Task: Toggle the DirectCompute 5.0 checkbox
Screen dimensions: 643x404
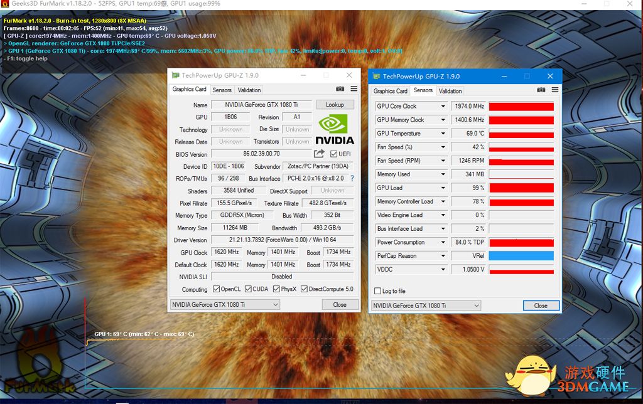Action: pyautogui.click(x=305, y=289)
